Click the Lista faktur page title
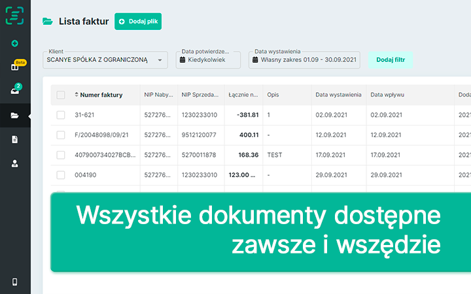471x294 pixels. [84, 22]
